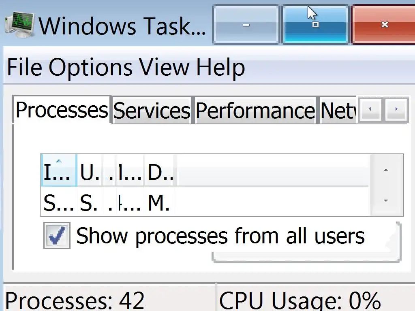The image size is (415, 311).
Task: Switch to the partially visible Networking tab
Action: click(338, 111)
